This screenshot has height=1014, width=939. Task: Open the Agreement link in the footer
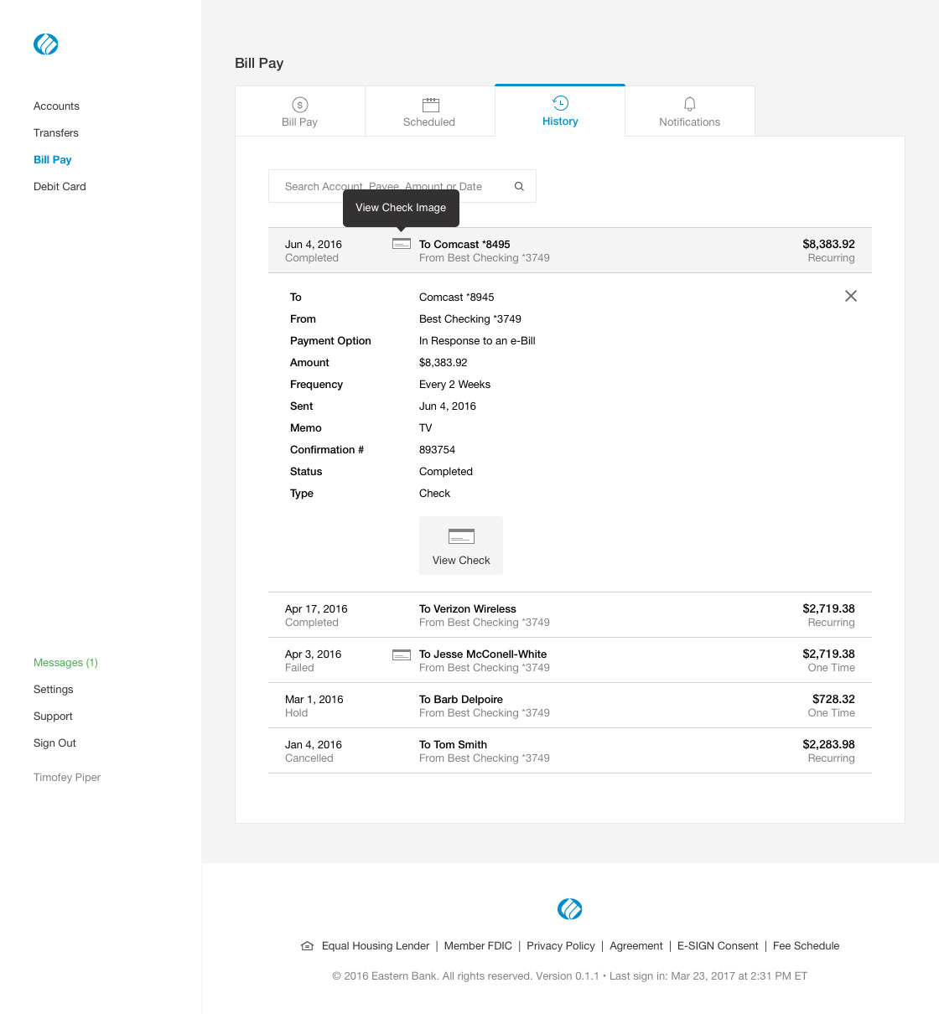pyautogui.click(x=636, y=946)
